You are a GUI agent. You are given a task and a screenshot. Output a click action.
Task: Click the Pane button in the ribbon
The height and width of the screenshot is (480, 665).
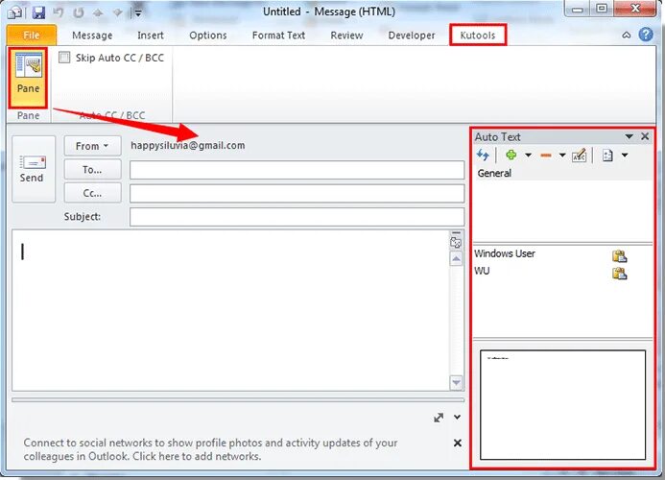point(28,78)
